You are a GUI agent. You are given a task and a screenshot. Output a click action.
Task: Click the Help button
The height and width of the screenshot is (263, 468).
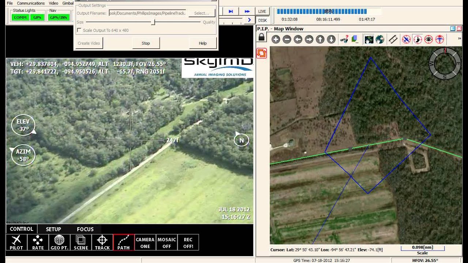203,43
